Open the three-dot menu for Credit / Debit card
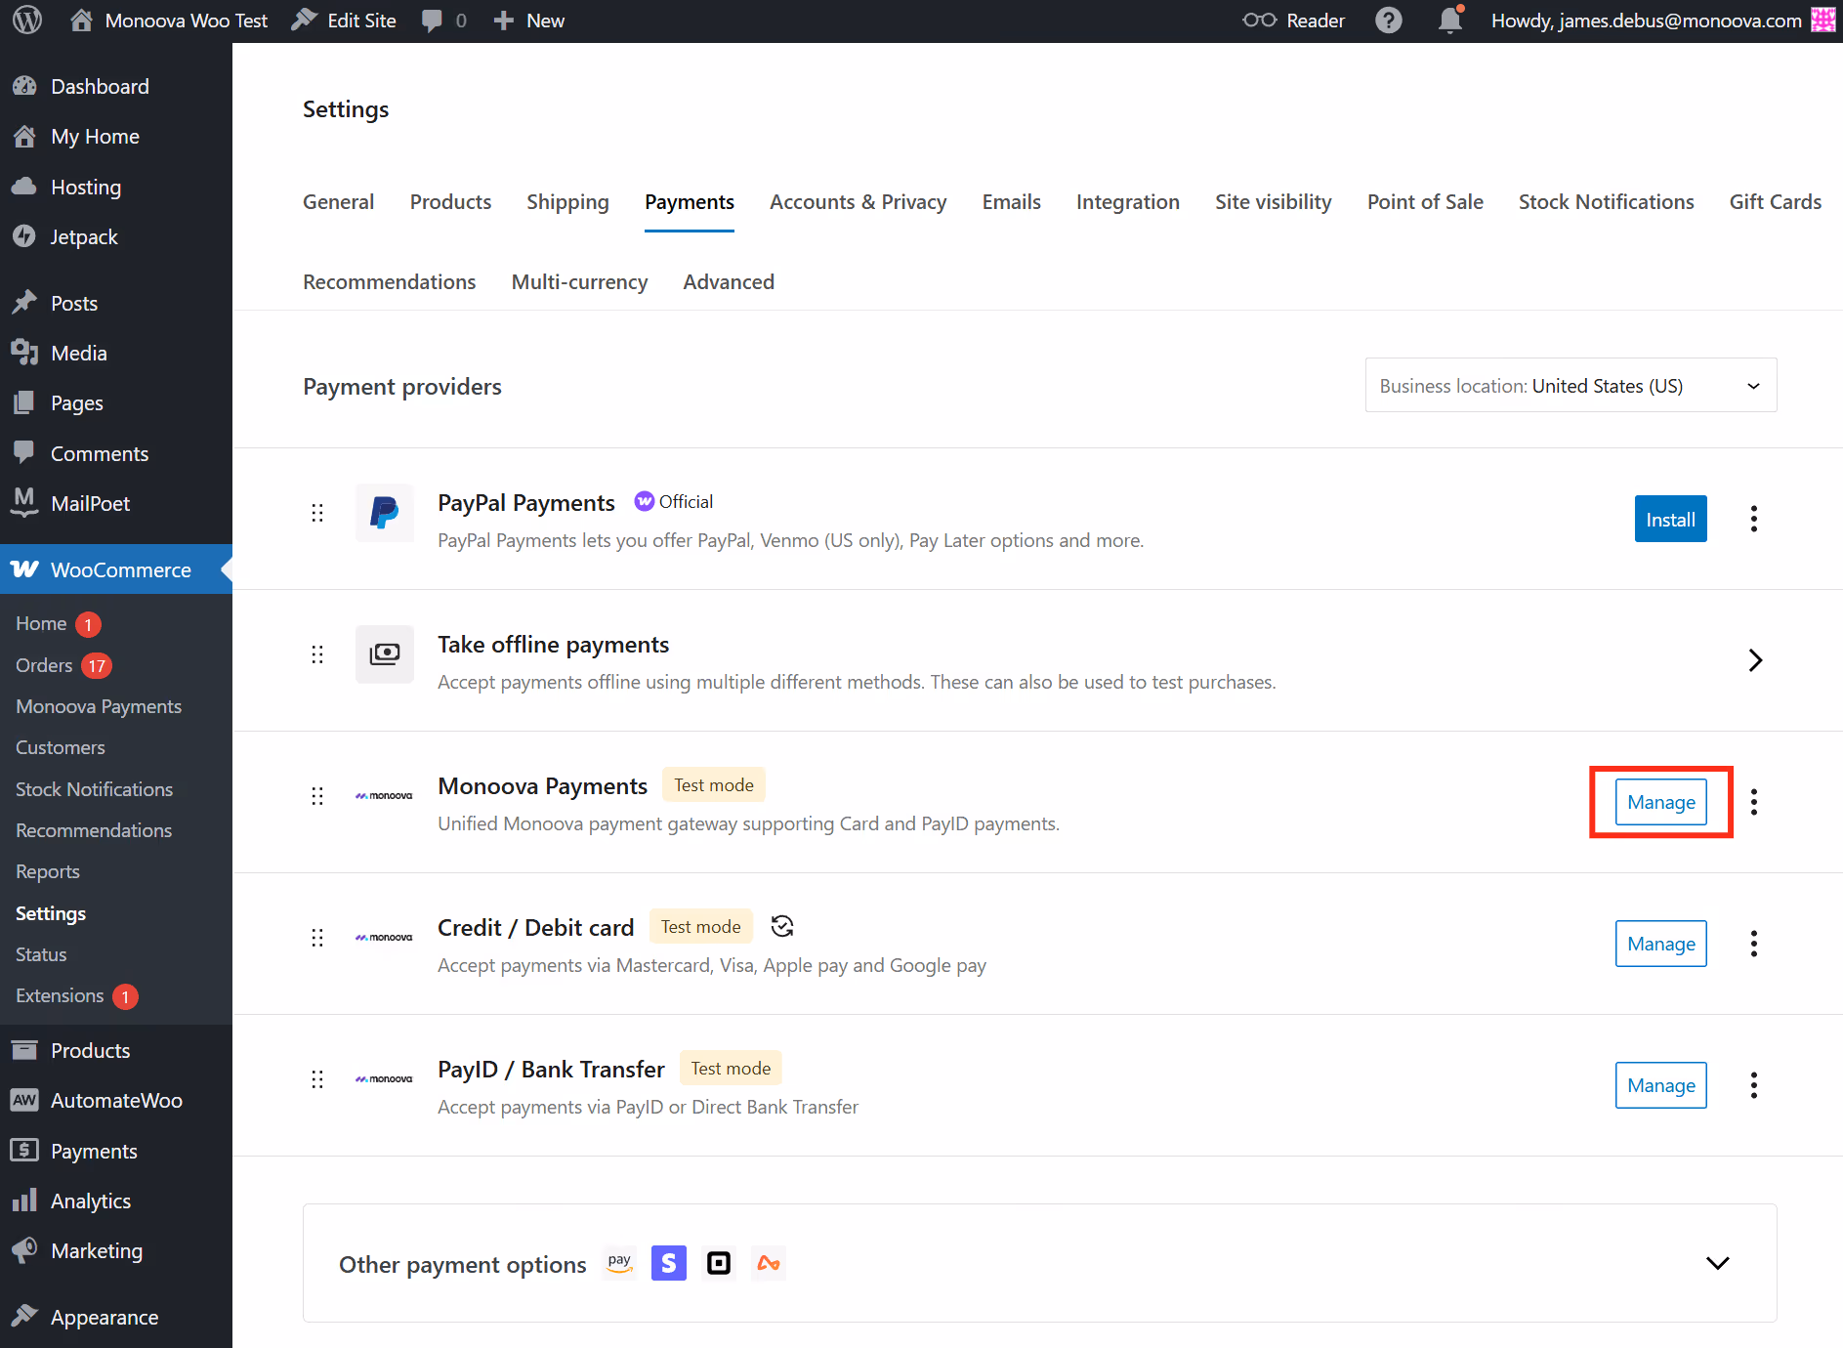This screenshot has height=1348, width=1843. pos(1754,944)
